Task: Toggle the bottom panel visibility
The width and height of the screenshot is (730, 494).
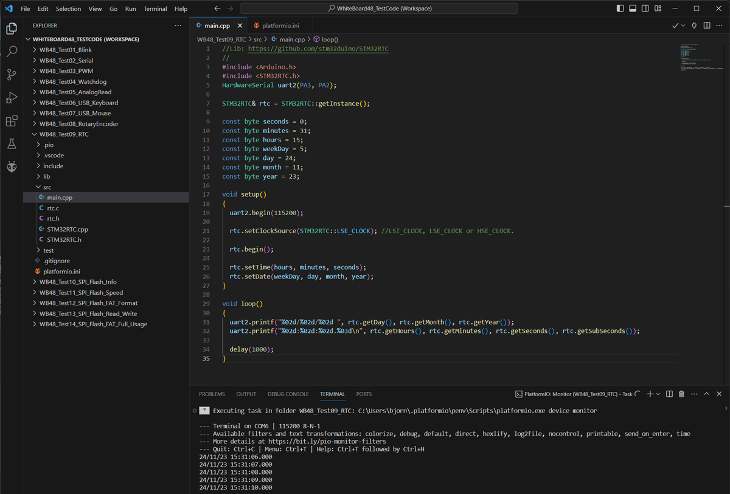Action: pyautogui.click(x=633, y=9)
